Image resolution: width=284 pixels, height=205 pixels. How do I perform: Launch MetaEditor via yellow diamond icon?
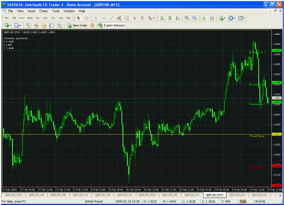pyautogui.click(x=92, y=25)
